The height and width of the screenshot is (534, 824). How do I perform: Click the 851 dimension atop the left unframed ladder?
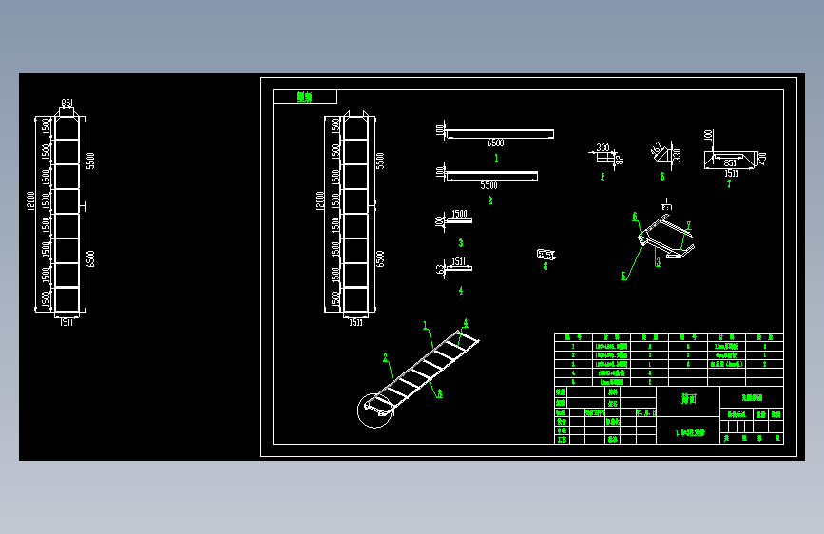click(67, 103)
